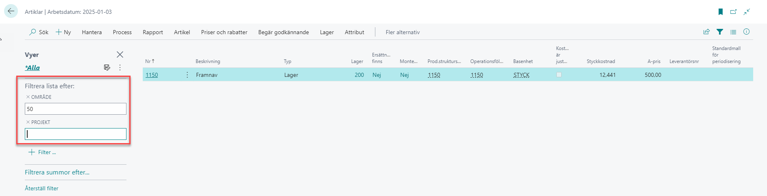767x196 pixels.
Task: Toggle the Kostnad är justerad checkbox
Action: (x=559, y=75)
